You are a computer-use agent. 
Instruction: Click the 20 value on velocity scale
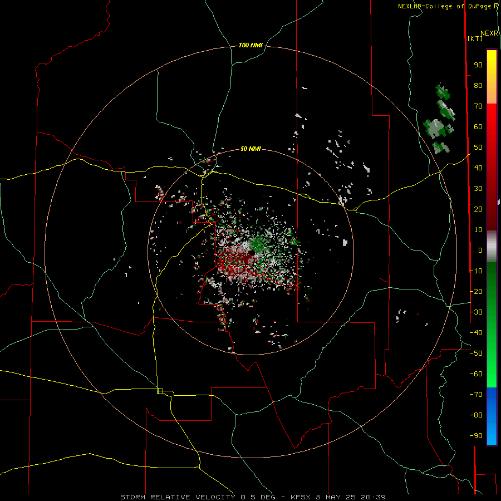click(x=478, y=209)
